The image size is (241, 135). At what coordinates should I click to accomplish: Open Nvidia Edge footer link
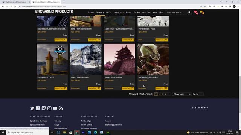86,121
